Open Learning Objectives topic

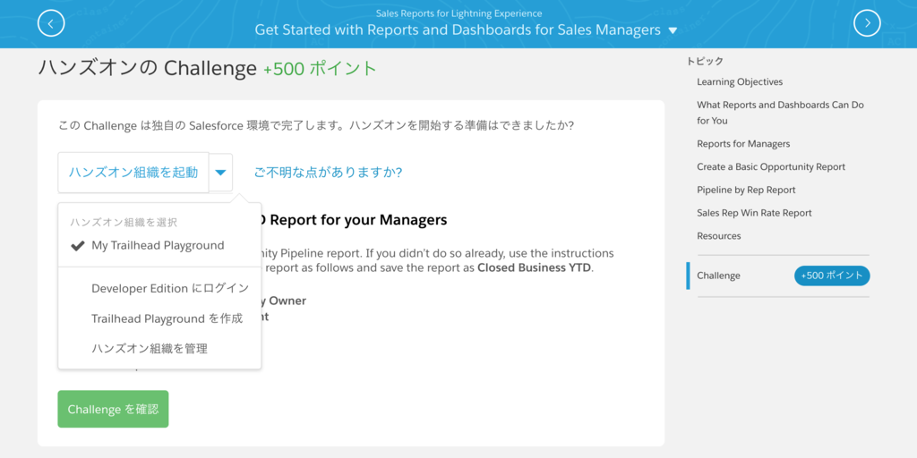click(x=740, y=81)
